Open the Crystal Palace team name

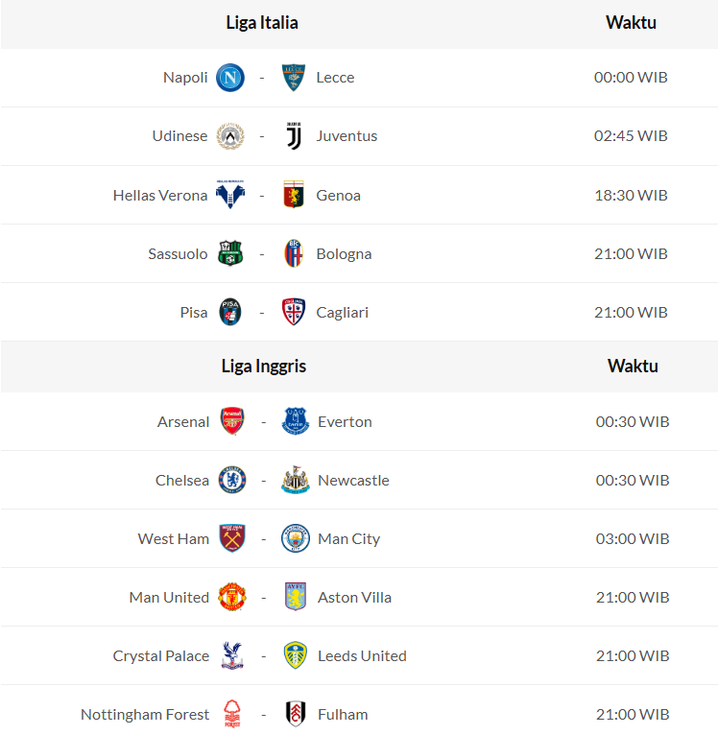click(x=161, y=656)
